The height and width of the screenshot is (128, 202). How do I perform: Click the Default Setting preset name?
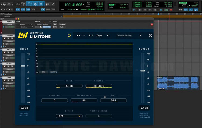(124, 35)
